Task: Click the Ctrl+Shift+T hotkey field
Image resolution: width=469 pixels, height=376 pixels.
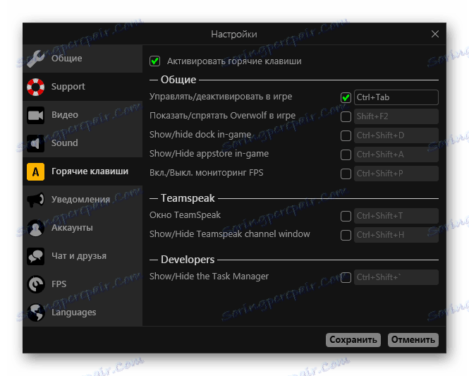Action: coord(396,217)
